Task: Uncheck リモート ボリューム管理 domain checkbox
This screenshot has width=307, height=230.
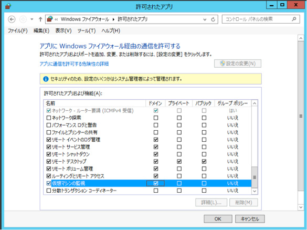Action: tap(156, 169)
